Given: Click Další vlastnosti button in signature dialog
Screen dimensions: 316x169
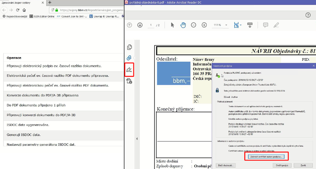Looking at the screenshot, I should pyautogui.click(x=226, y=165).
